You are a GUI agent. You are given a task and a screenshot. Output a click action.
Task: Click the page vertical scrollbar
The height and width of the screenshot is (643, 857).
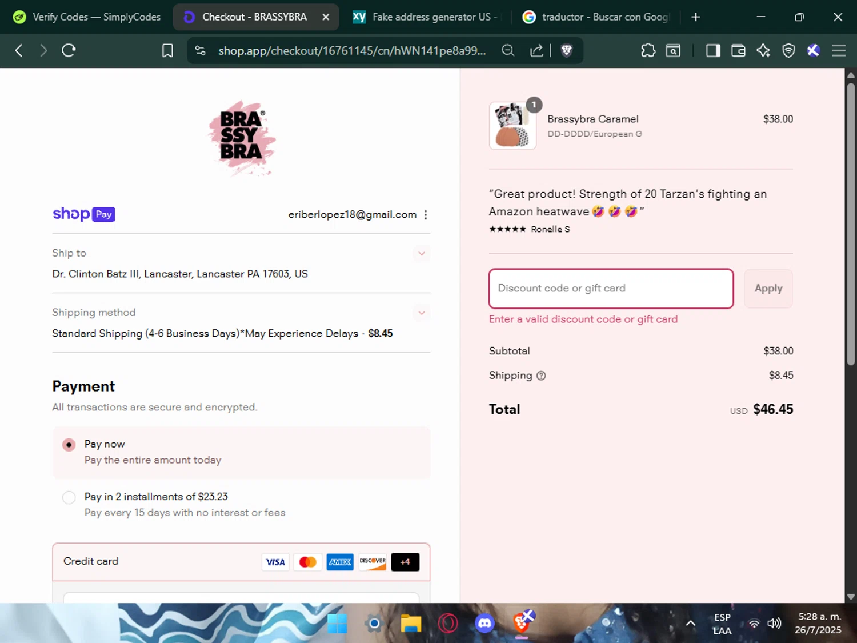(x=851, y=224)
